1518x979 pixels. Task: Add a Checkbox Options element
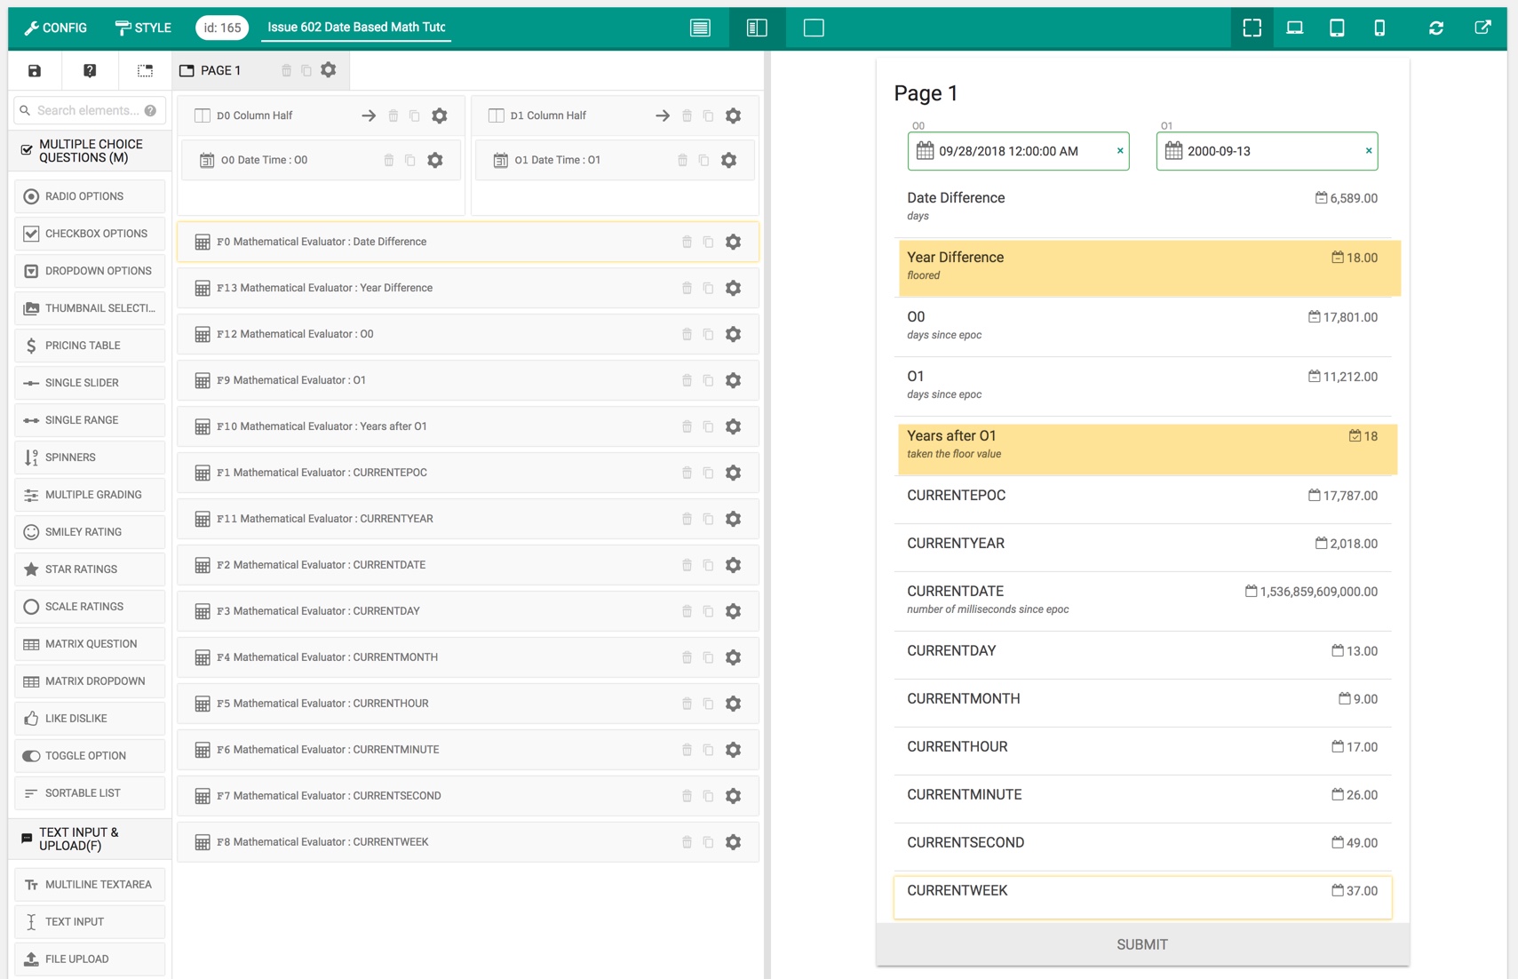pyautogui.click(x=90, y=234)
